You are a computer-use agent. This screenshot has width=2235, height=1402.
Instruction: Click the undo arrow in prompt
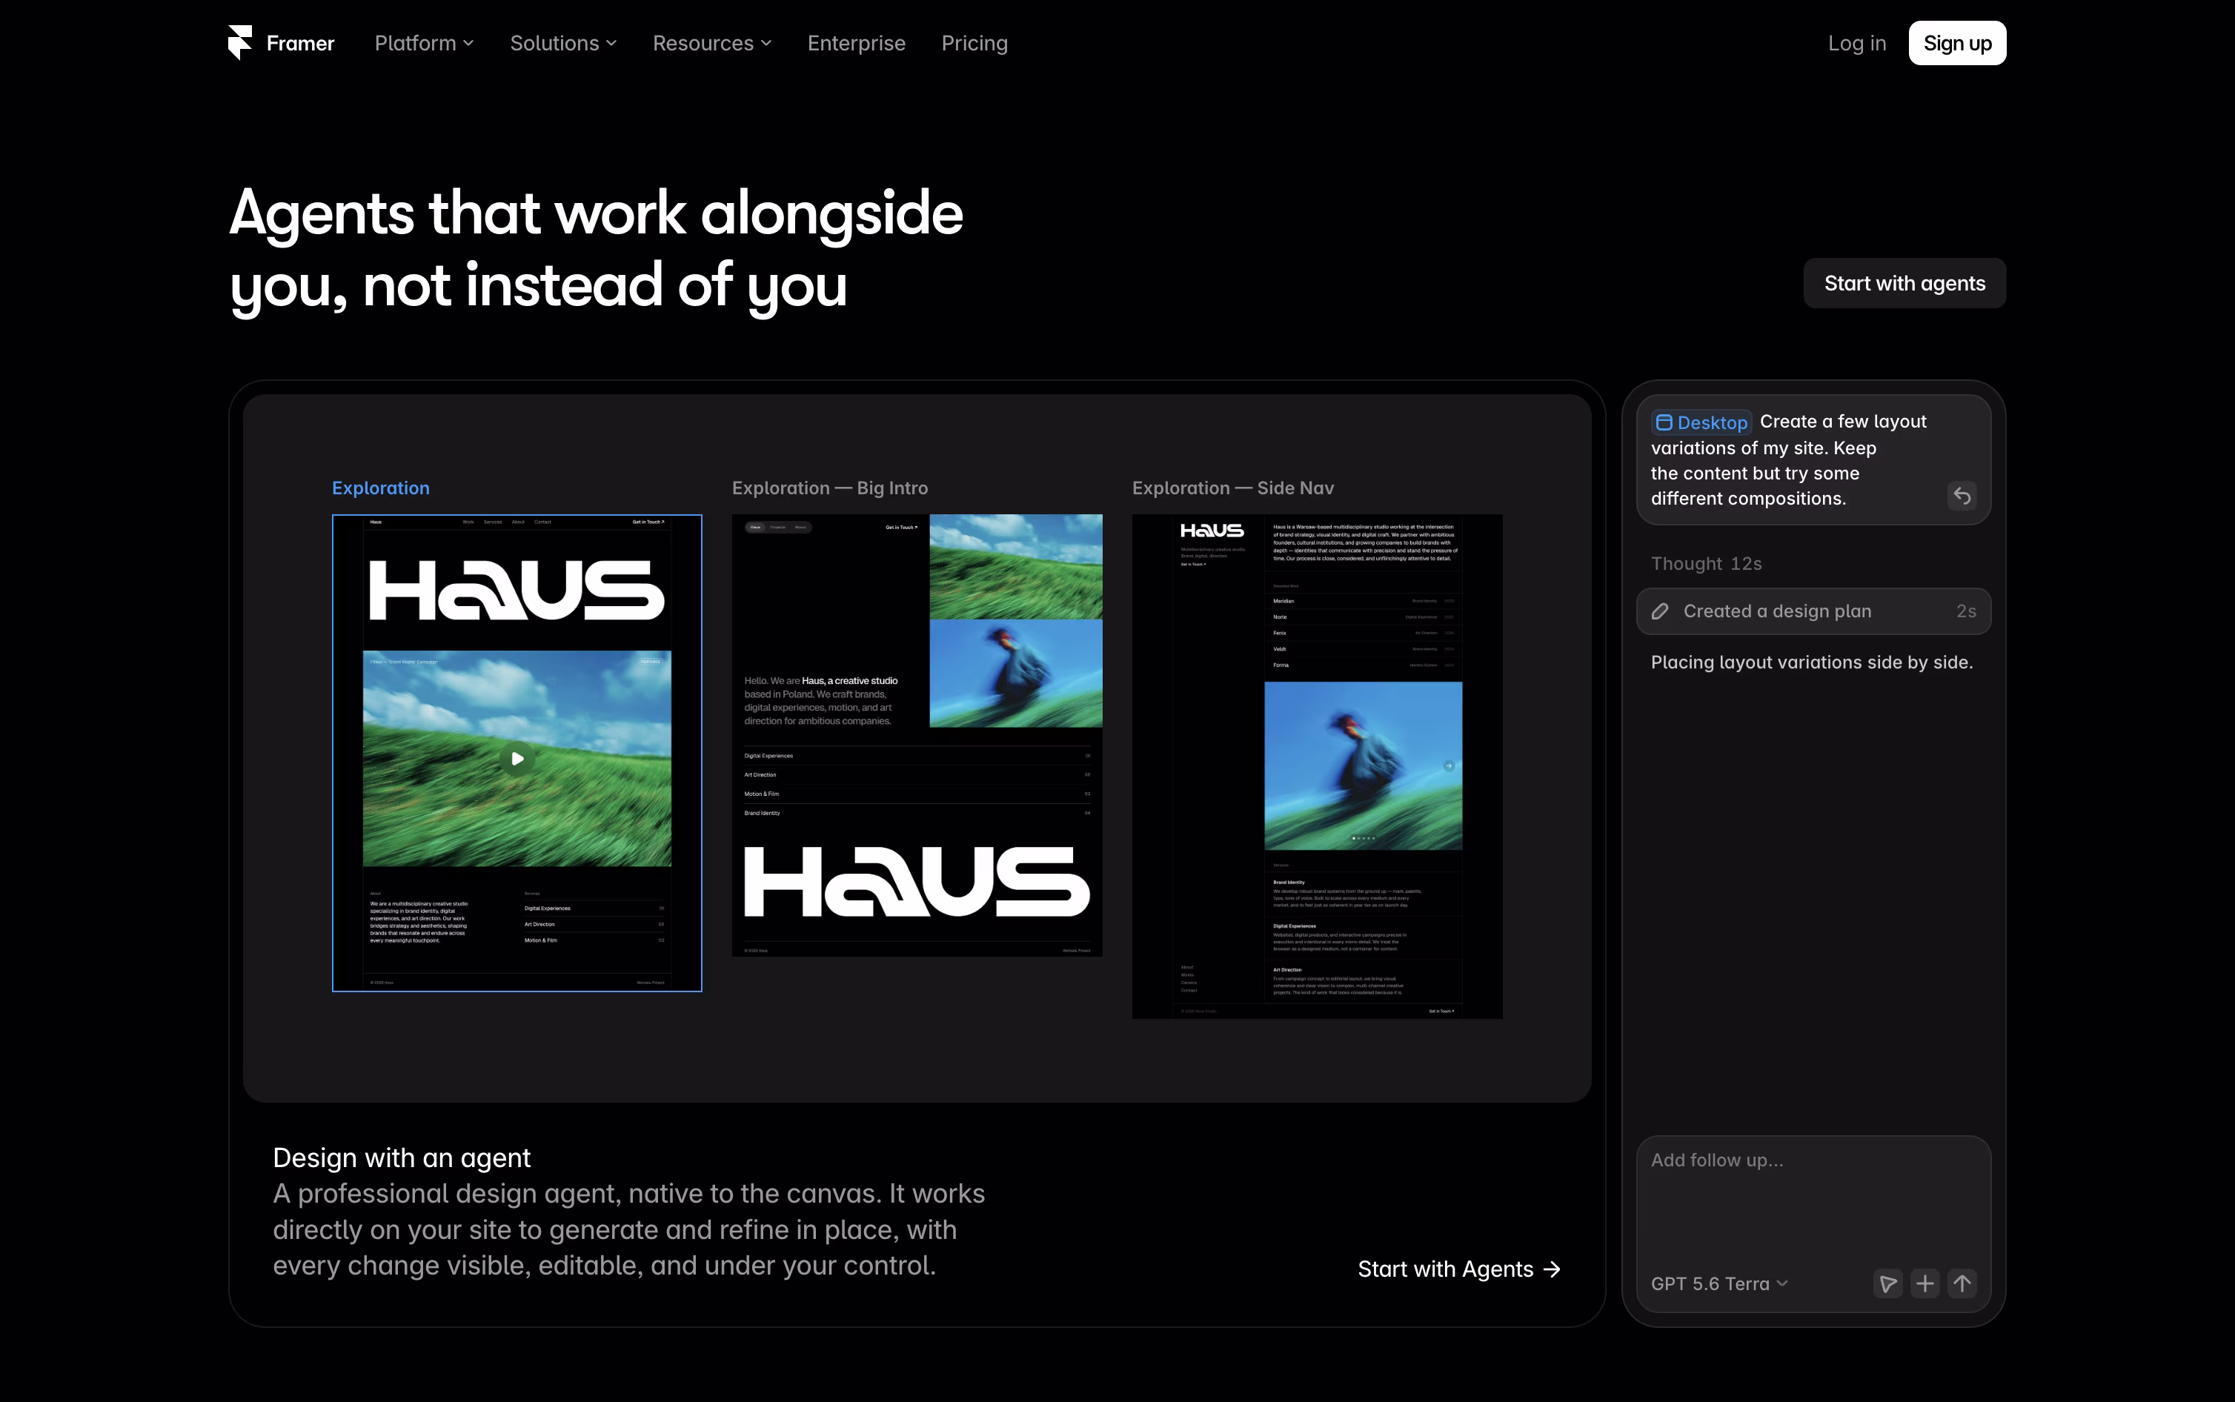[1962, 495]
